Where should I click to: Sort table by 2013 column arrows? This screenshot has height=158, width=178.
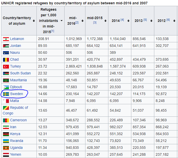coord(151,21)
